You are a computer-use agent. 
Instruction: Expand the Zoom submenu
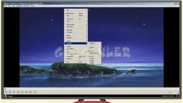point(76,21)
